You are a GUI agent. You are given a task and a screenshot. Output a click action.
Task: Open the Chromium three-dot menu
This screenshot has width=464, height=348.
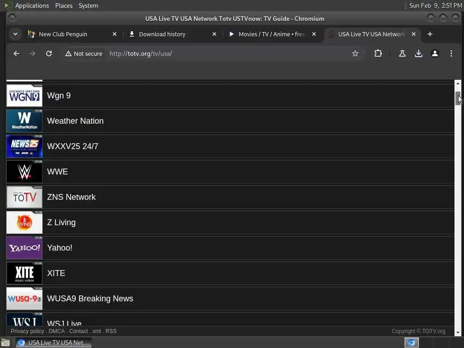point(451,53)
